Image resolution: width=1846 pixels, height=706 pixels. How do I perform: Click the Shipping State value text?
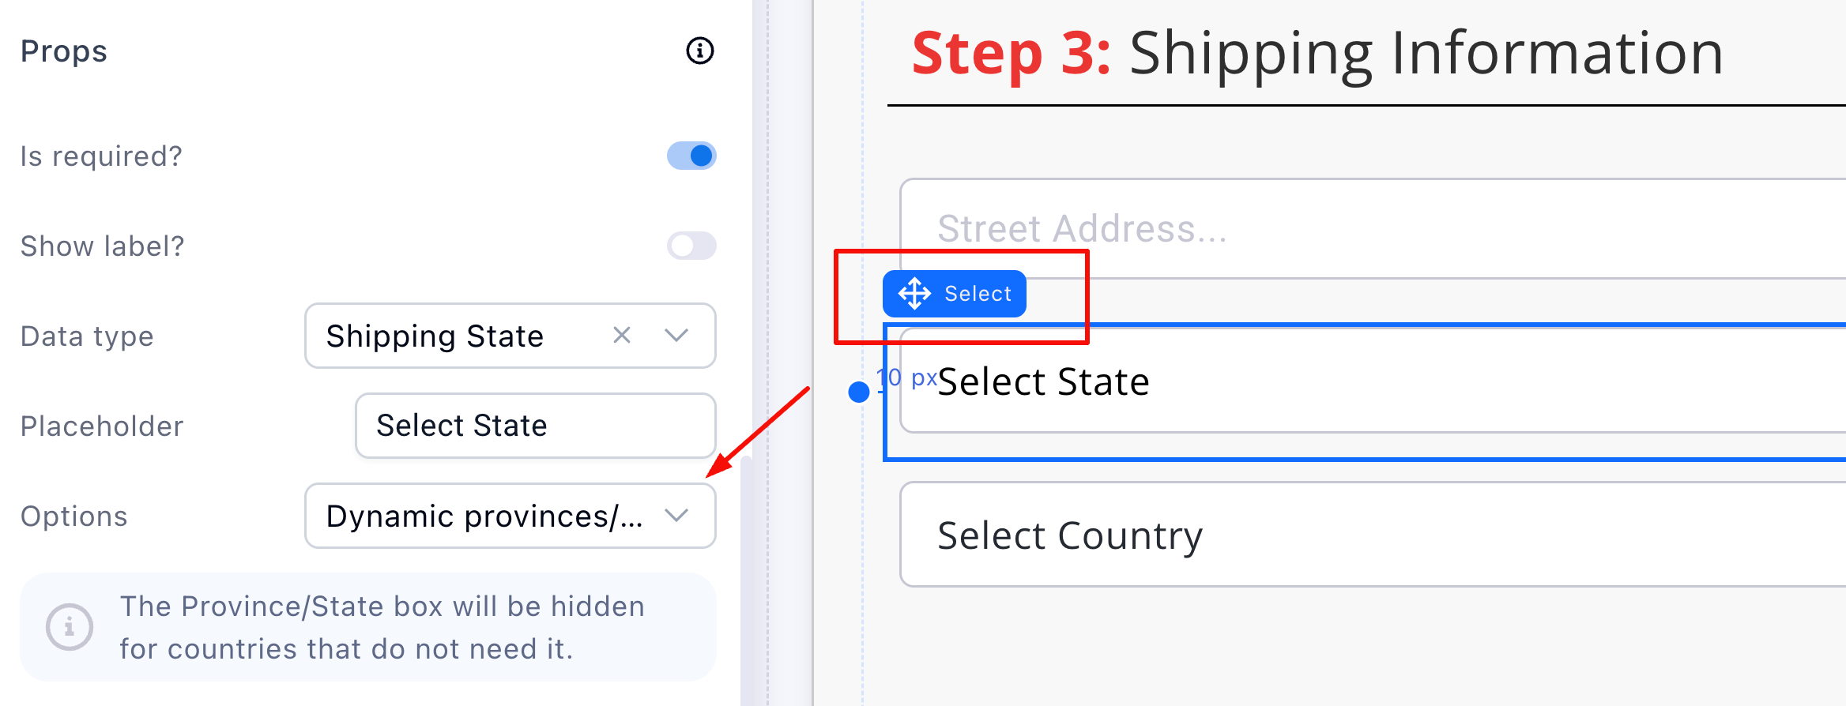tap(435, 336)
